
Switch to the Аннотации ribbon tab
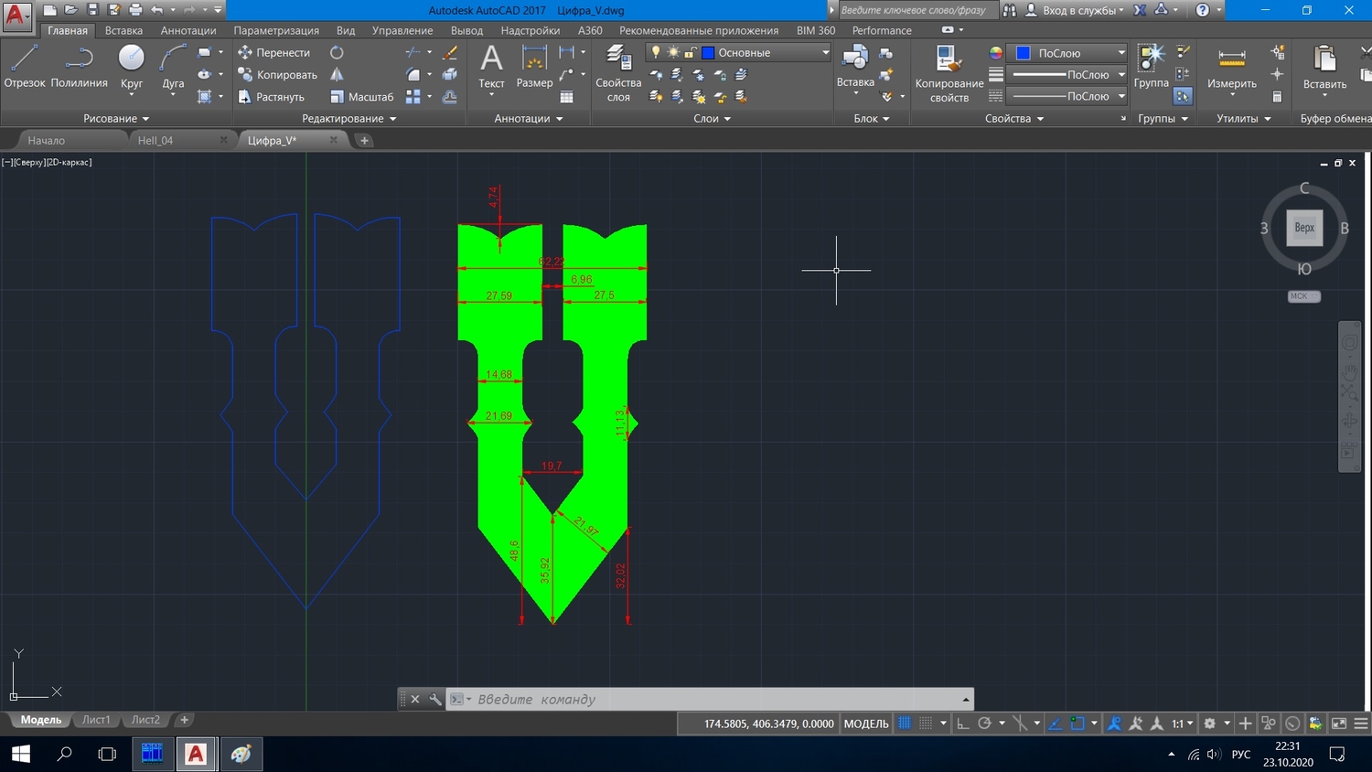(x=188, y=30)
